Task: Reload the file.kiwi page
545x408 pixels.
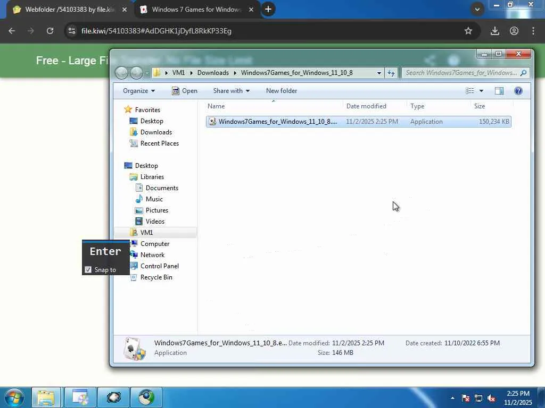Action: pyautogui.click(x=50, y=31)
